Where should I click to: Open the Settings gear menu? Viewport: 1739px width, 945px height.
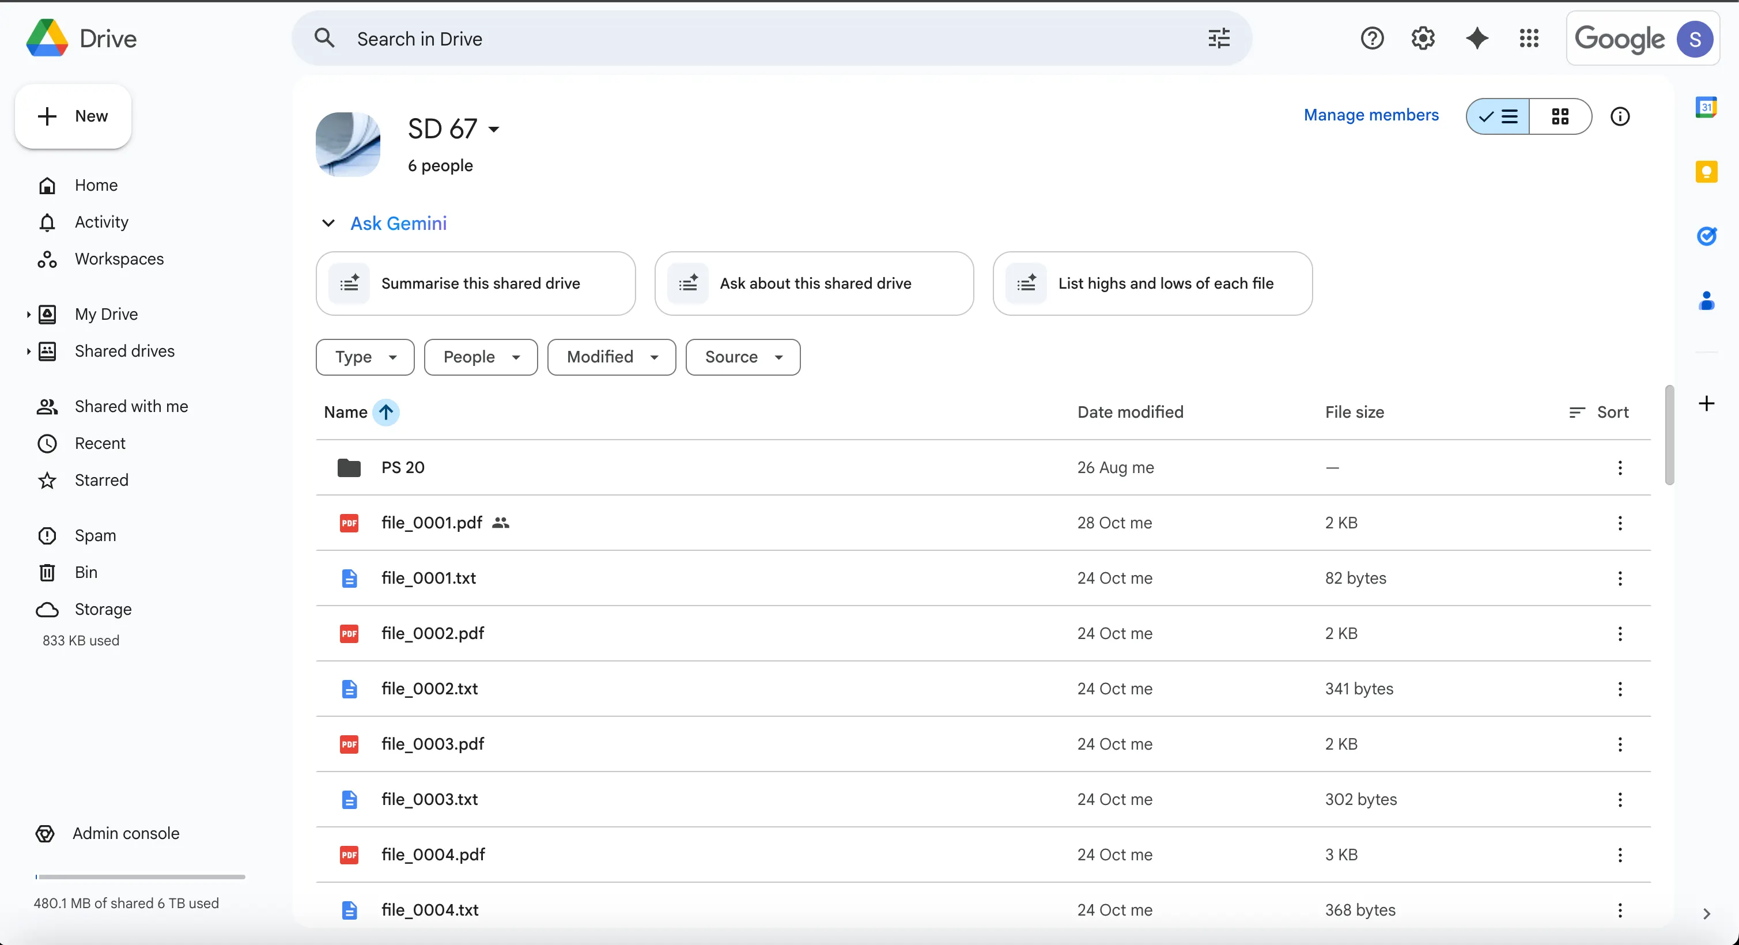(x=1423, y=39)
